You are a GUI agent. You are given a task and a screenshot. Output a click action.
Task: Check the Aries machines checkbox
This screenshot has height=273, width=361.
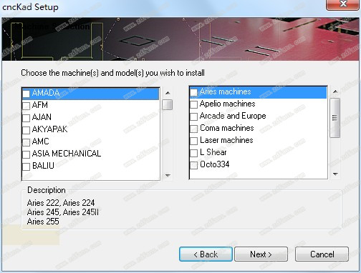pyautogui.click(x=194, y=92)
